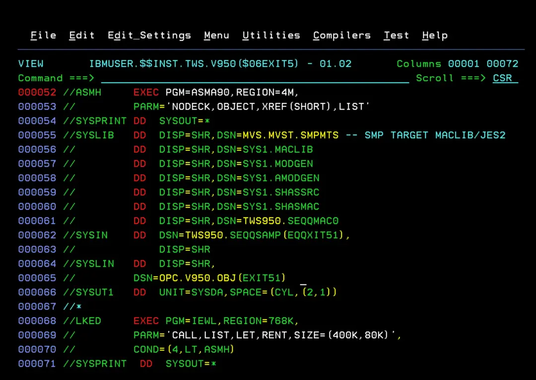Click the VIEW mode label

31,64
